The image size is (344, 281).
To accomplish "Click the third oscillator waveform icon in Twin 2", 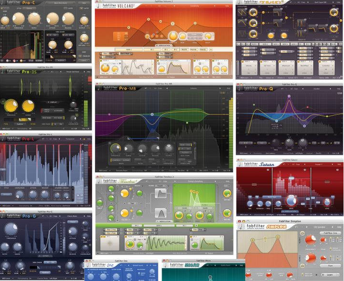I will [242, 34].
